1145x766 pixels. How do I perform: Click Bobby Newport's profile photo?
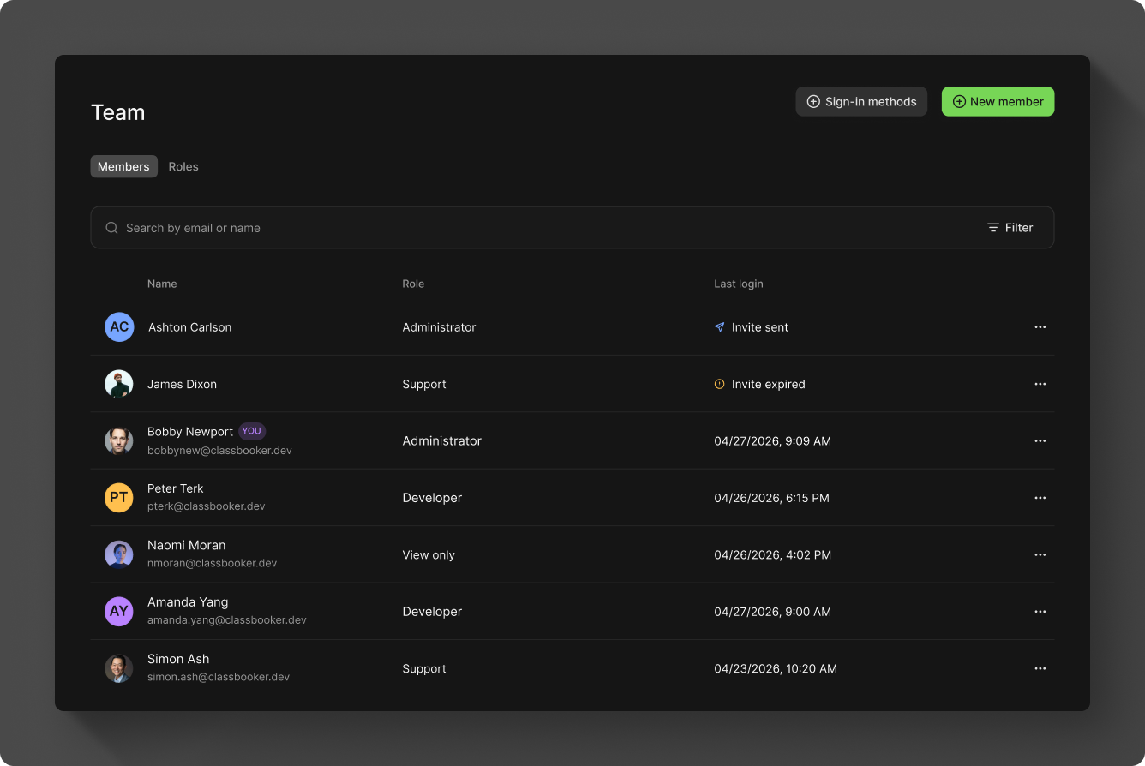click(119, 441)
